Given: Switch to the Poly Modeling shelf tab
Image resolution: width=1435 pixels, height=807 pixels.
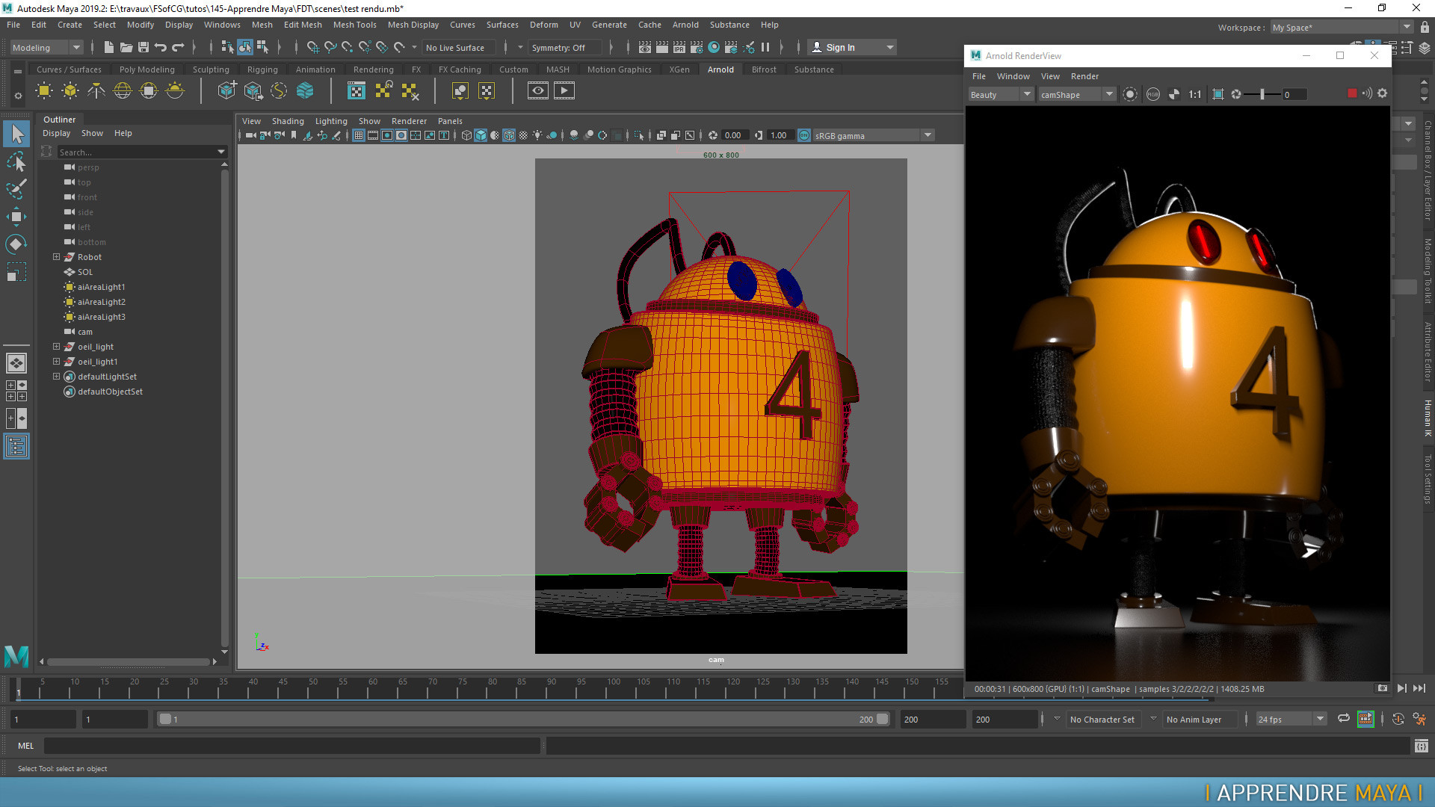Looking at the screenshot, I should coord(146,69).
